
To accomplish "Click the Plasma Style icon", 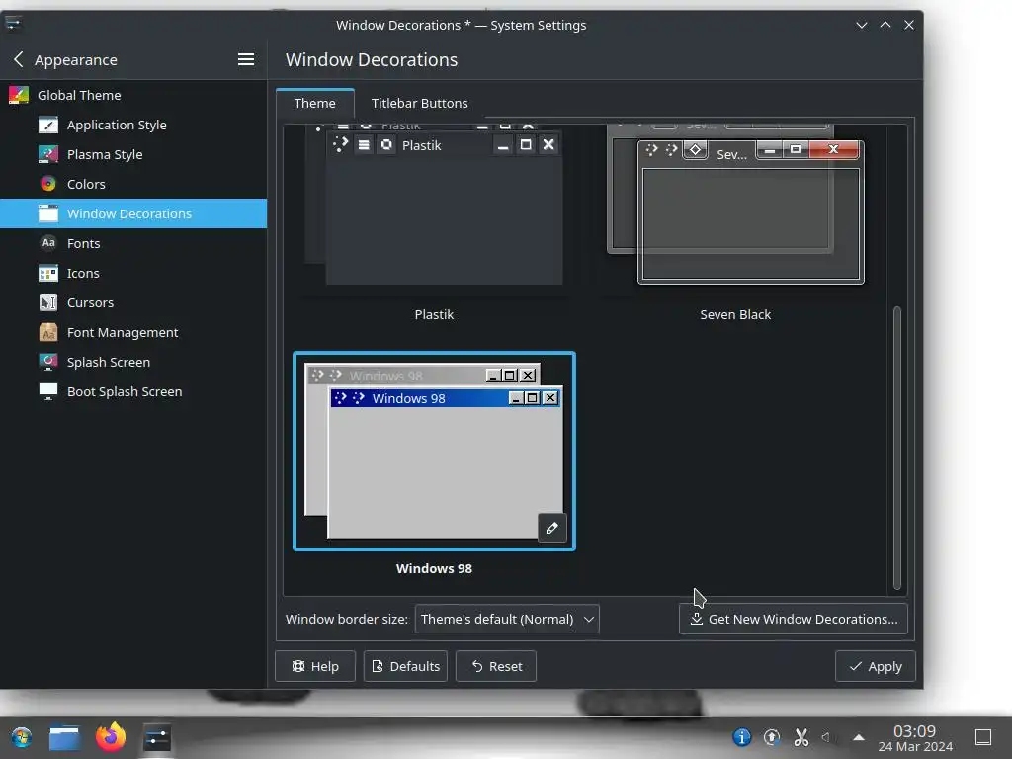I will [x=47, y=154].
